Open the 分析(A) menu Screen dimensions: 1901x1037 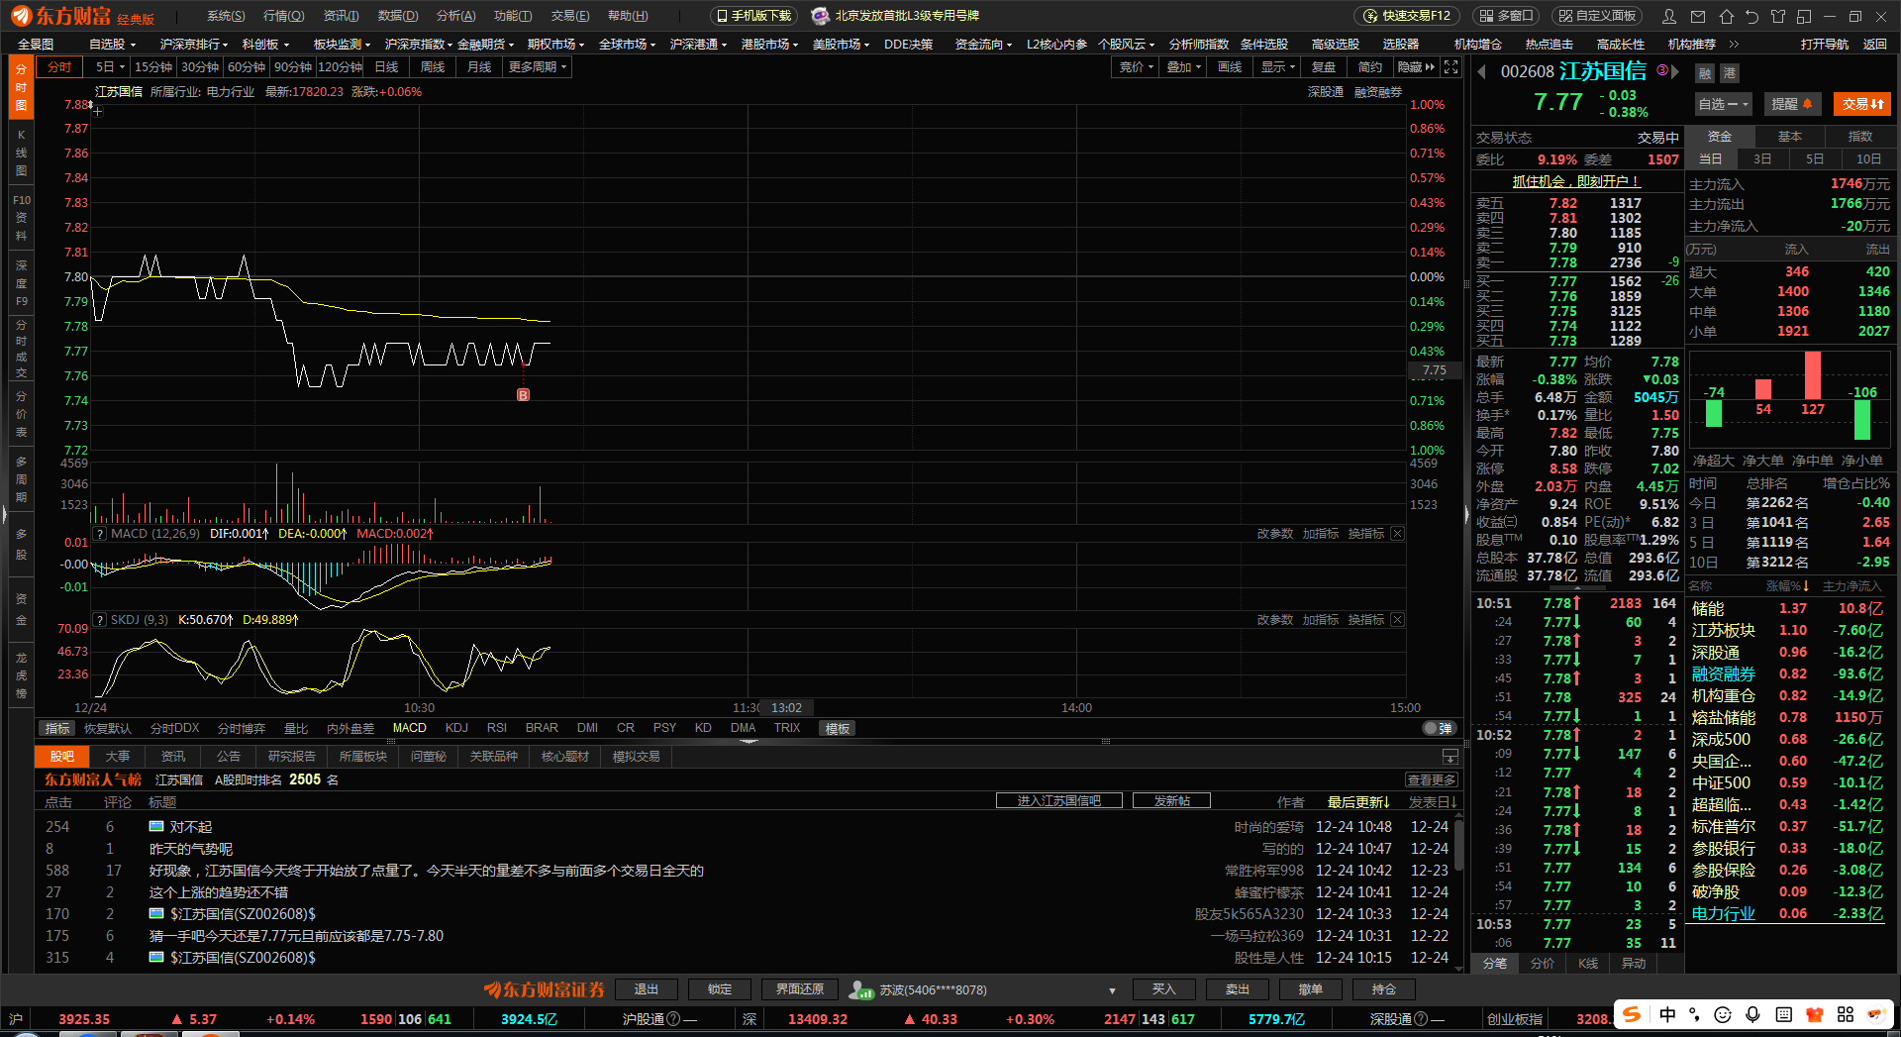coord(455,16)
